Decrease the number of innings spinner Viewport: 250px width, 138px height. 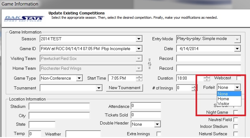tap(194, 90)
